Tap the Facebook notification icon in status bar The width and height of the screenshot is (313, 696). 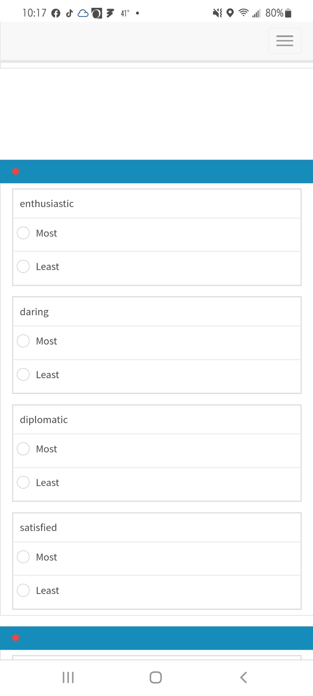pos(56,13)
